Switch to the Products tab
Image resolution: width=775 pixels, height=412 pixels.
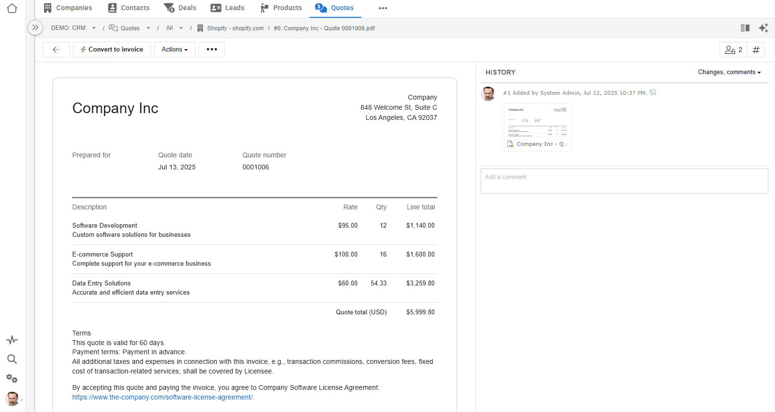(281, 8)
